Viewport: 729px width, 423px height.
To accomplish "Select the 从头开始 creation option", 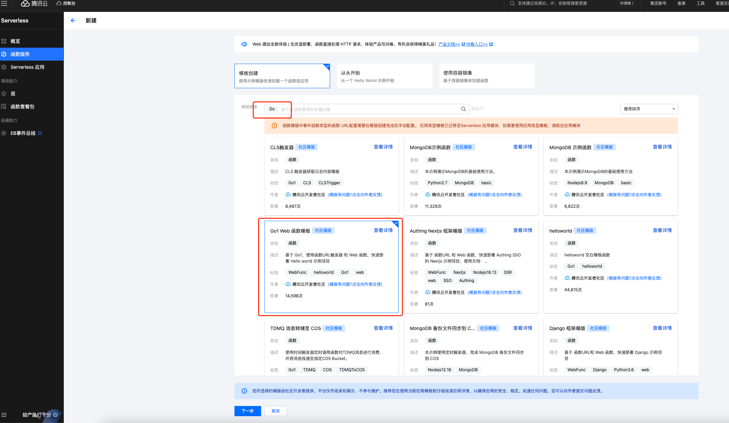I will tap(384, 76).
